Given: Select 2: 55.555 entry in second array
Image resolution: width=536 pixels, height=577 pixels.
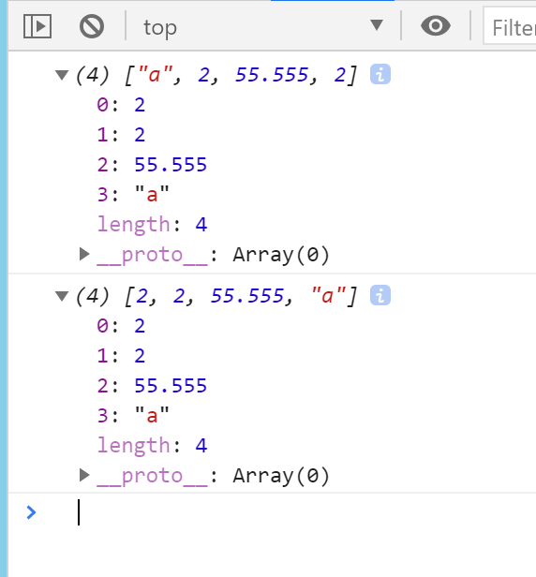Looking at the screenshot, I should (152, 386).
